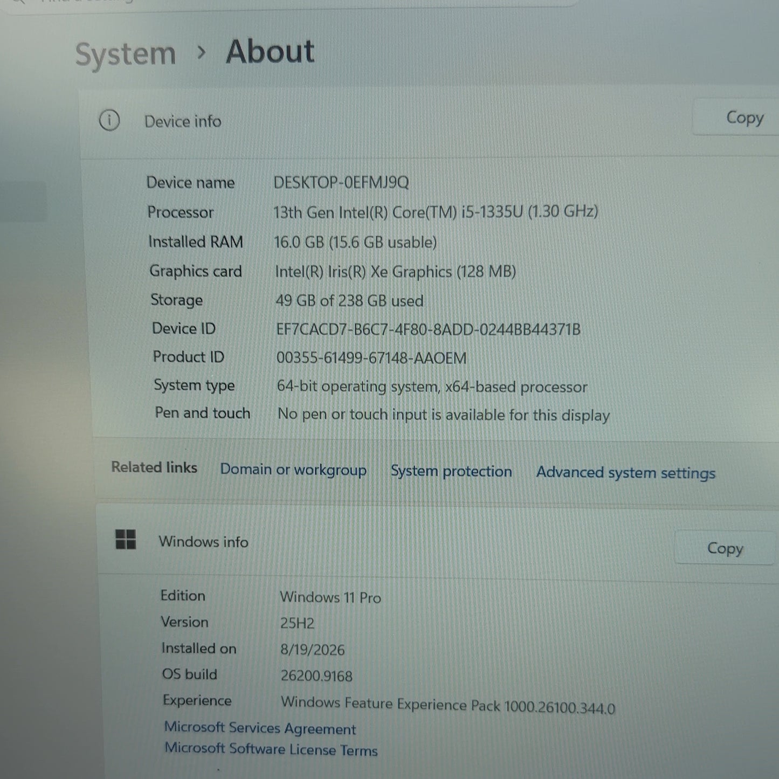Copy the Device info details
779x779 pixels.
(x=744, y=117)
